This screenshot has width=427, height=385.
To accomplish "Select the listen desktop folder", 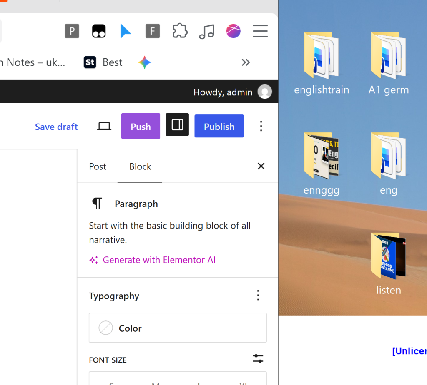I will tap(389, 264).
